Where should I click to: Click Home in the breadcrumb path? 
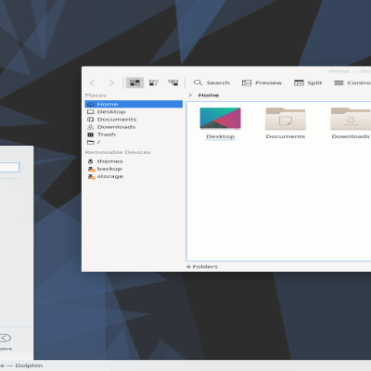tap(209, 96)
